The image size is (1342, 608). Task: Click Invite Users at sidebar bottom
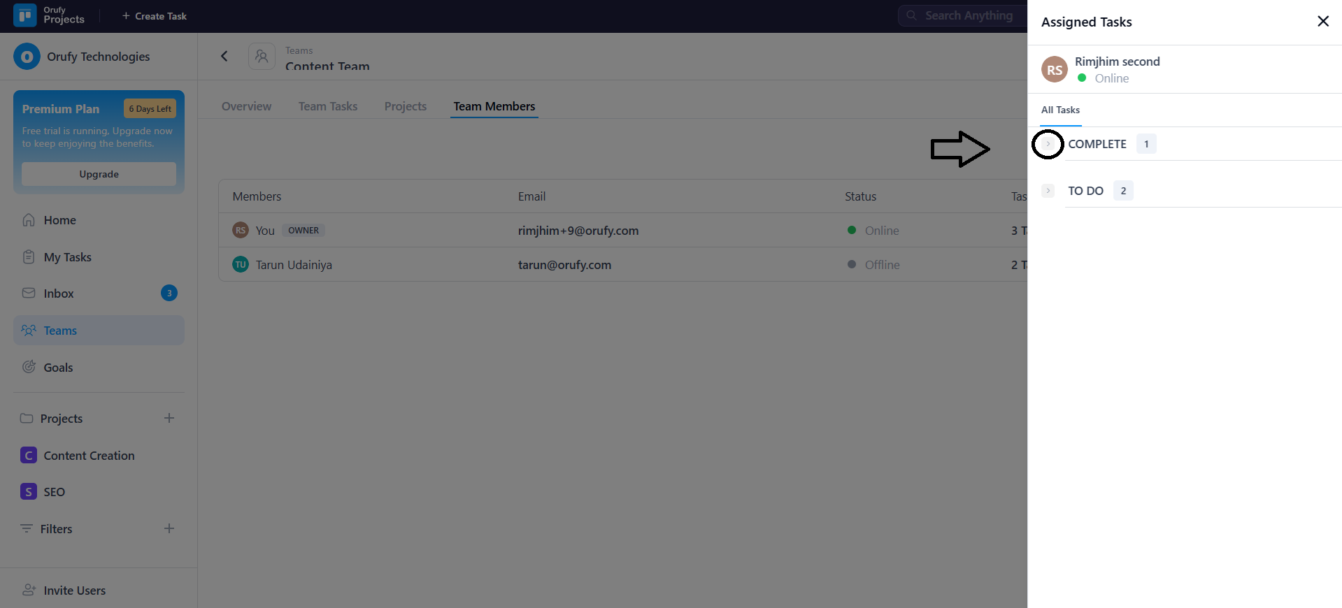74,591
